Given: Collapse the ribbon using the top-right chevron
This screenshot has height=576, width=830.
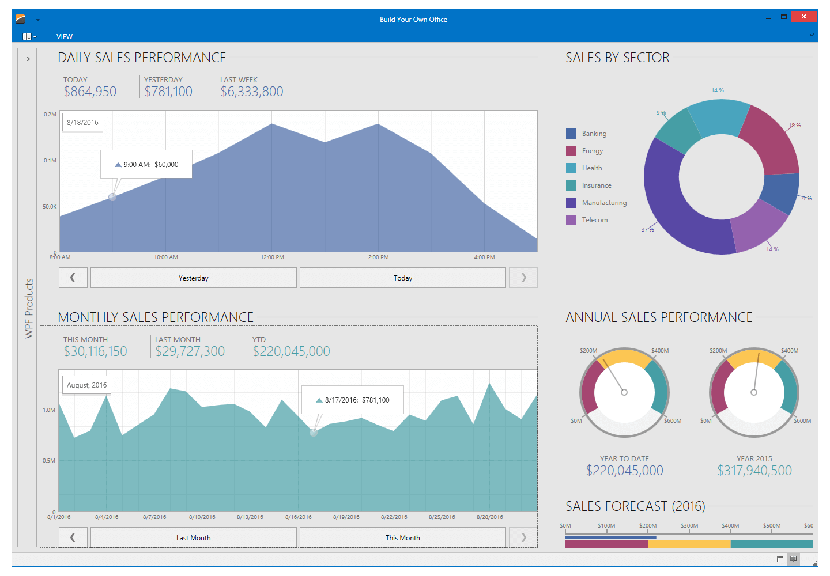Looking at the screenshot, I should pyautogui.click(x=812, y=35).
